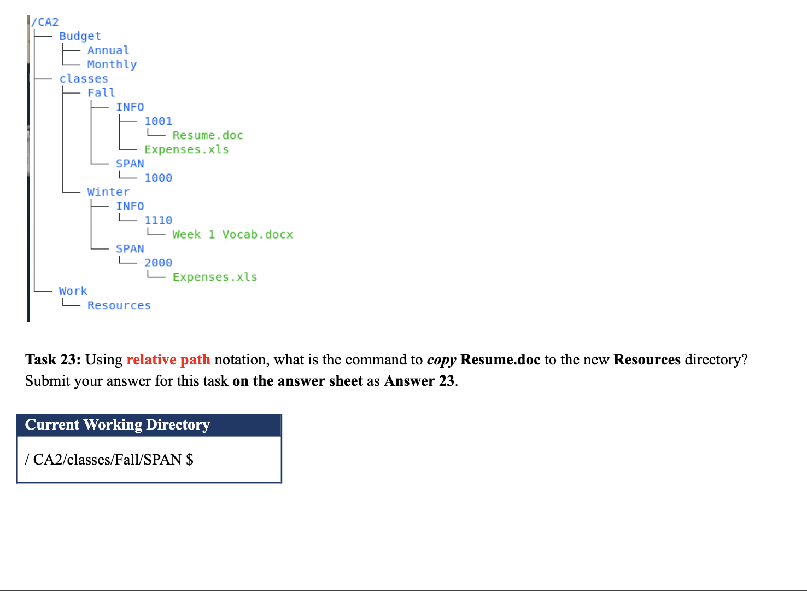Select the Annual folder

click(x=108, y=50)
